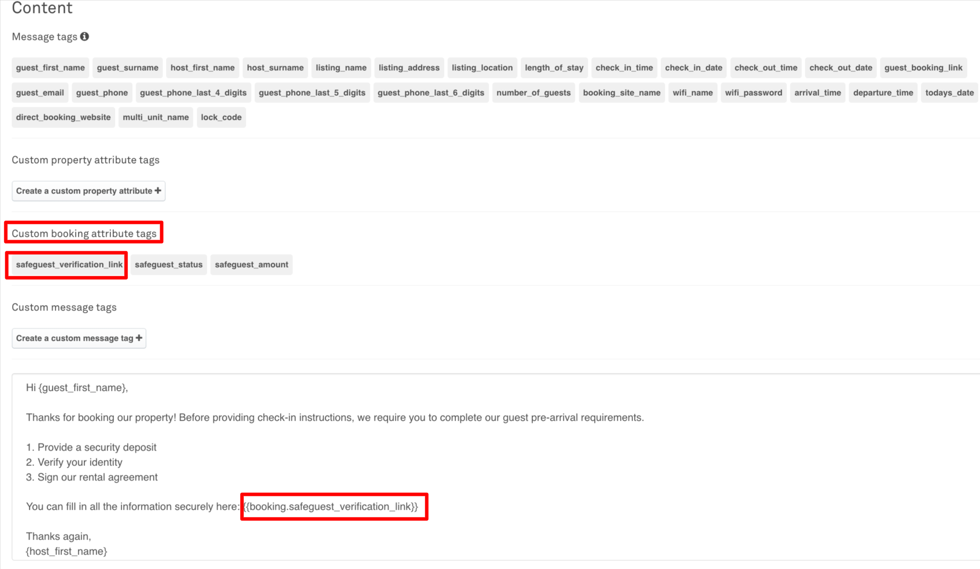Add the wifi_password tag

pos(753,93)
